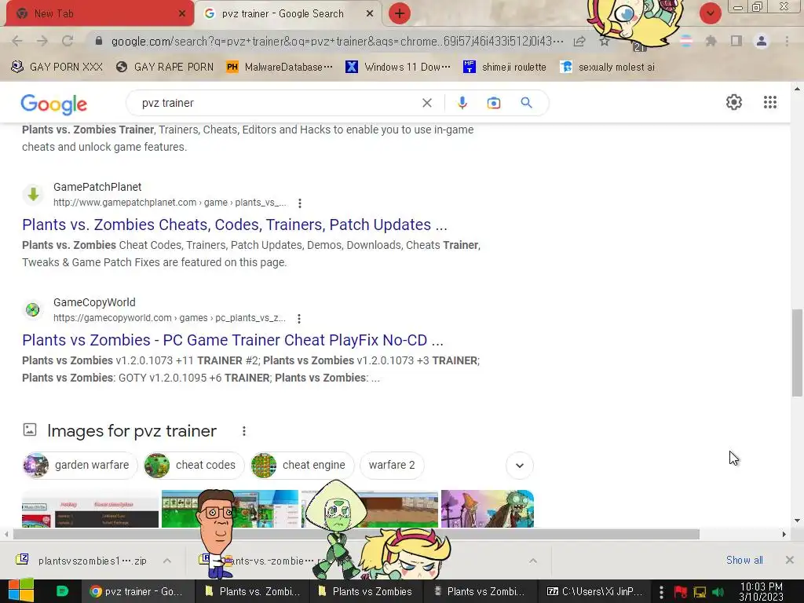Screen dimensions: 804x603
Task: Open Chrome three-dot menu
Action: [x=787, y=41]
